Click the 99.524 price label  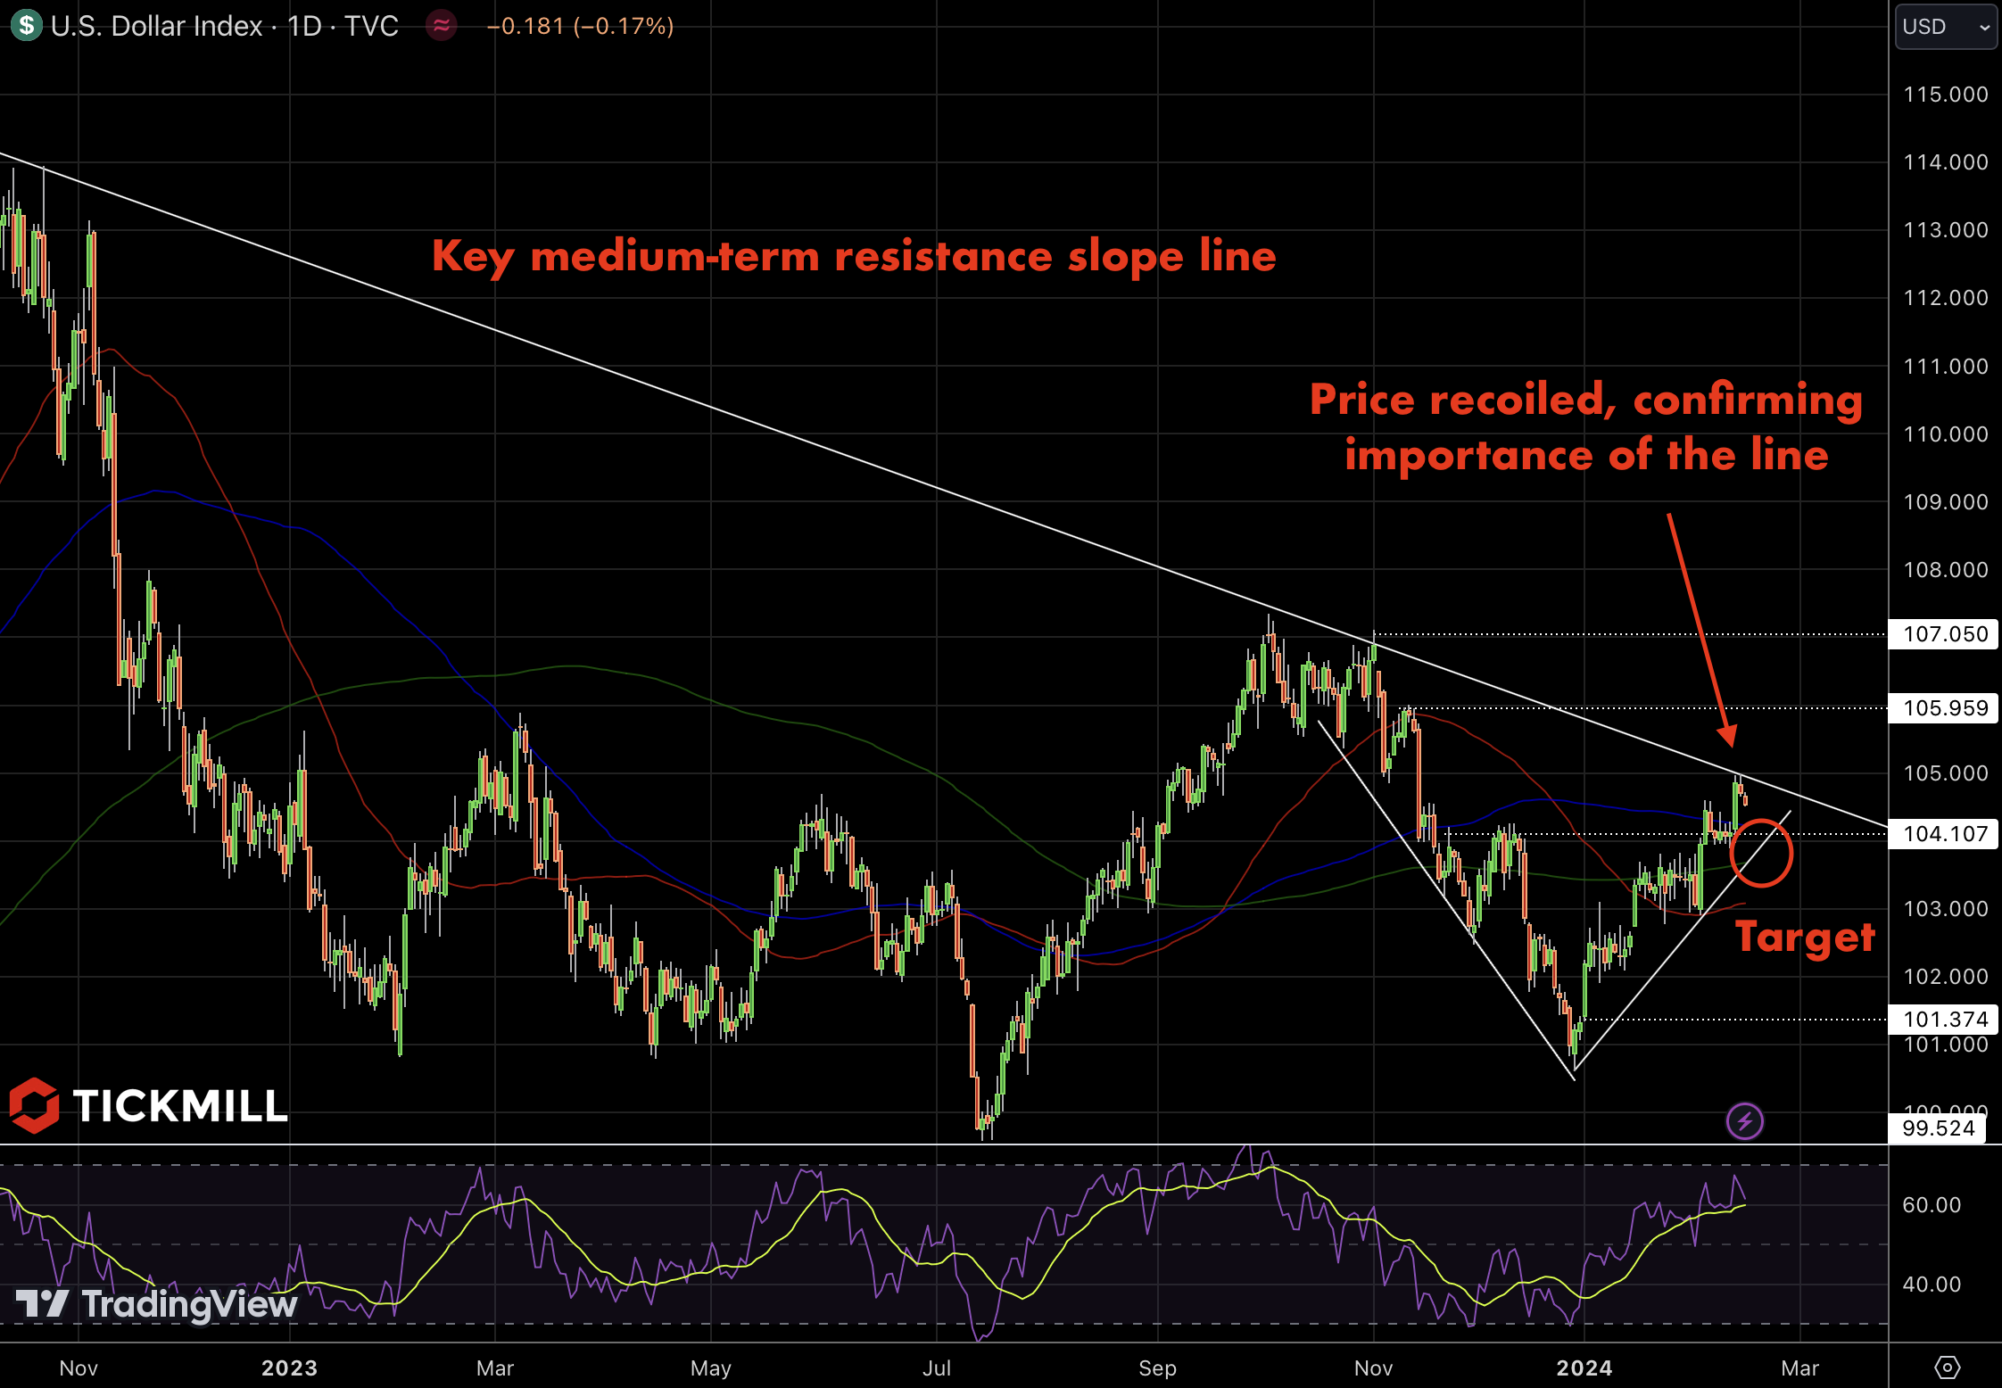[x=1938, y=1128]
